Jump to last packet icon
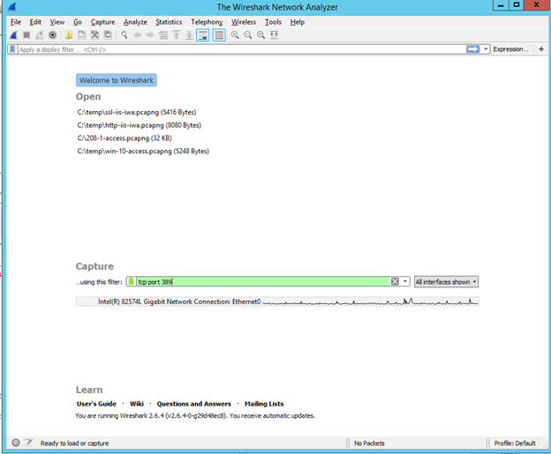 pyautogui.click(x=189, y=35)
